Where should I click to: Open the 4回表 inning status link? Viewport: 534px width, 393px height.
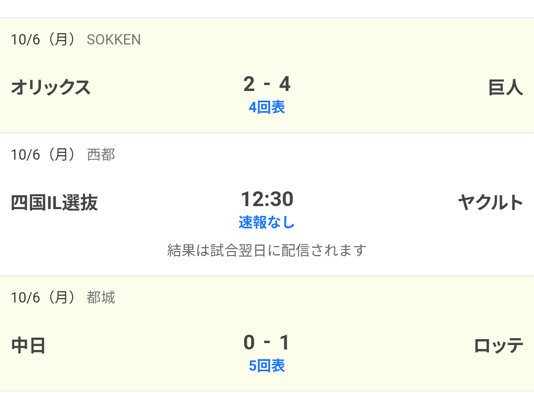[x=267, y=107]
